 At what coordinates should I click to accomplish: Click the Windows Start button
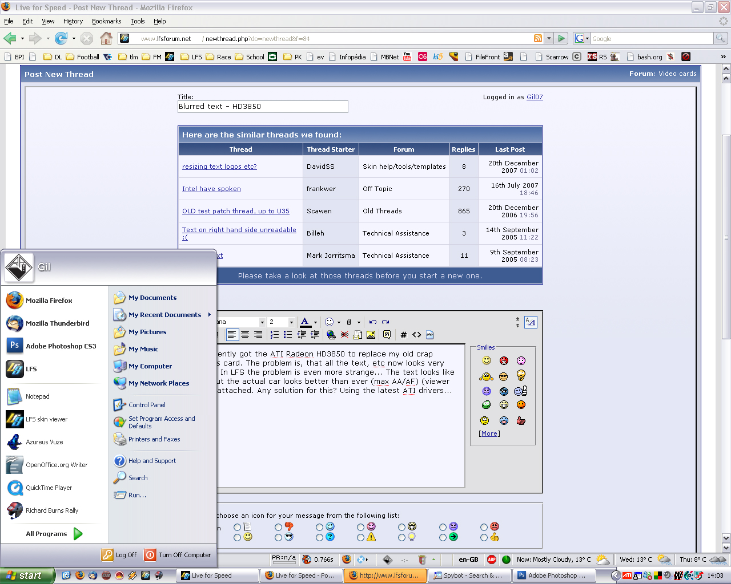click(27, 575)
